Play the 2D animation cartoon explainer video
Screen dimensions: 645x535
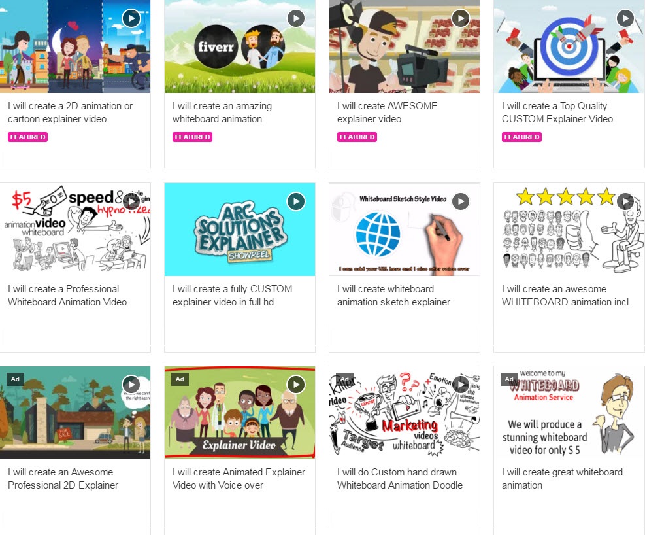tap(131, 18)
